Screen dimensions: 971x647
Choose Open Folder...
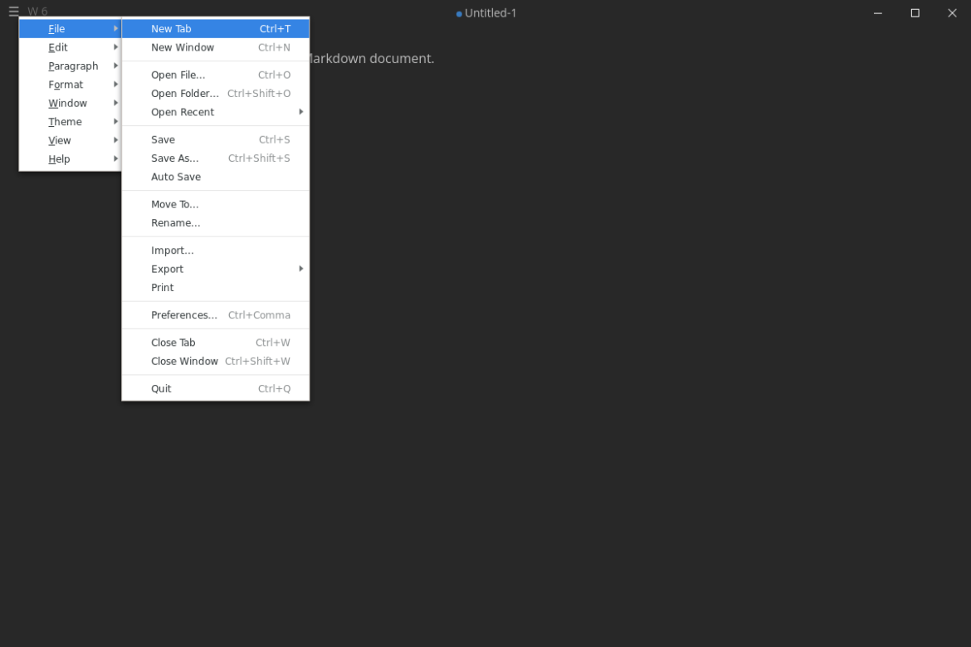coord(184,94)
